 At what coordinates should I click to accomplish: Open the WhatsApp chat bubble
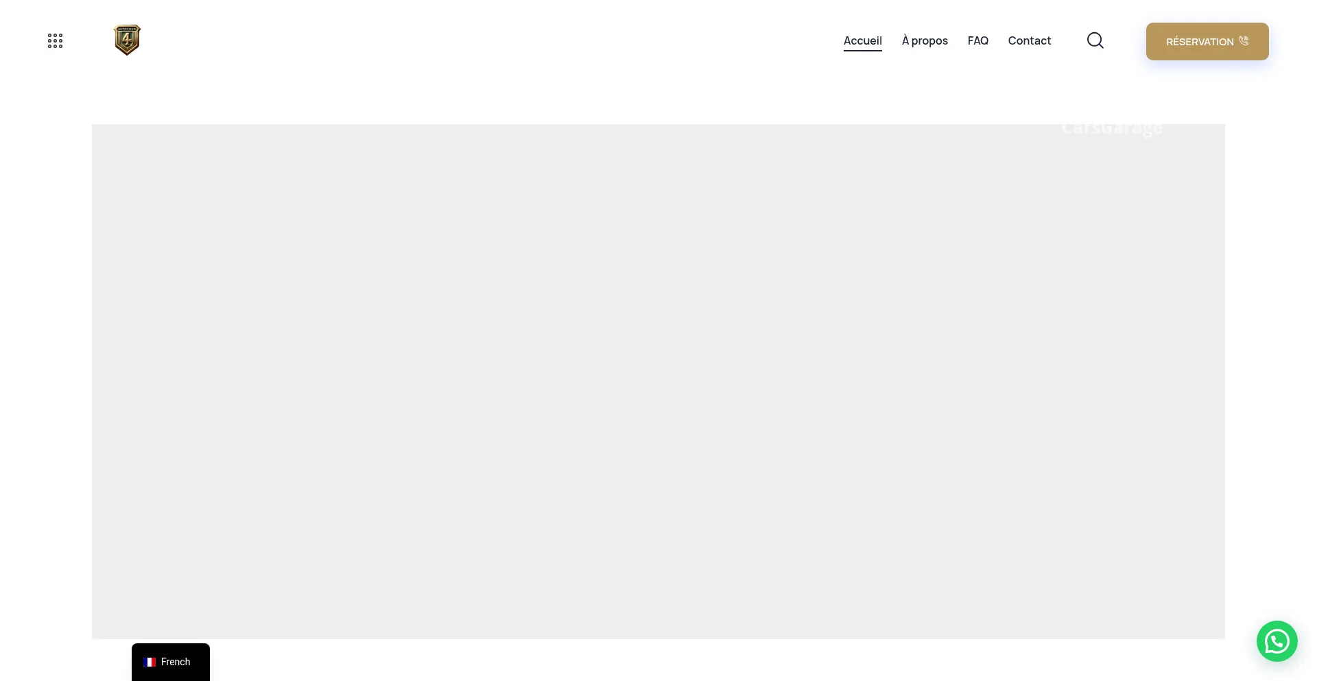point(1277,641)
